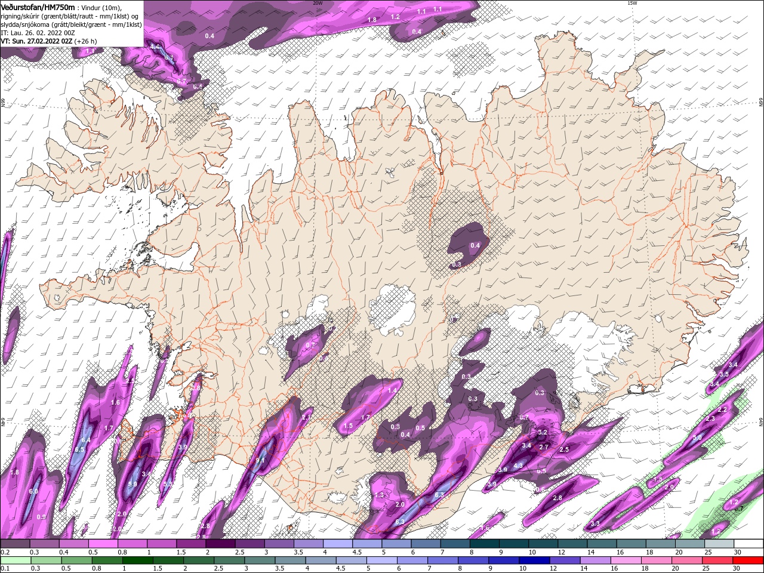Click the 9.1 precipitation value on the map
The height and width of the screenshot is (573, 764).
pos(260,461)
